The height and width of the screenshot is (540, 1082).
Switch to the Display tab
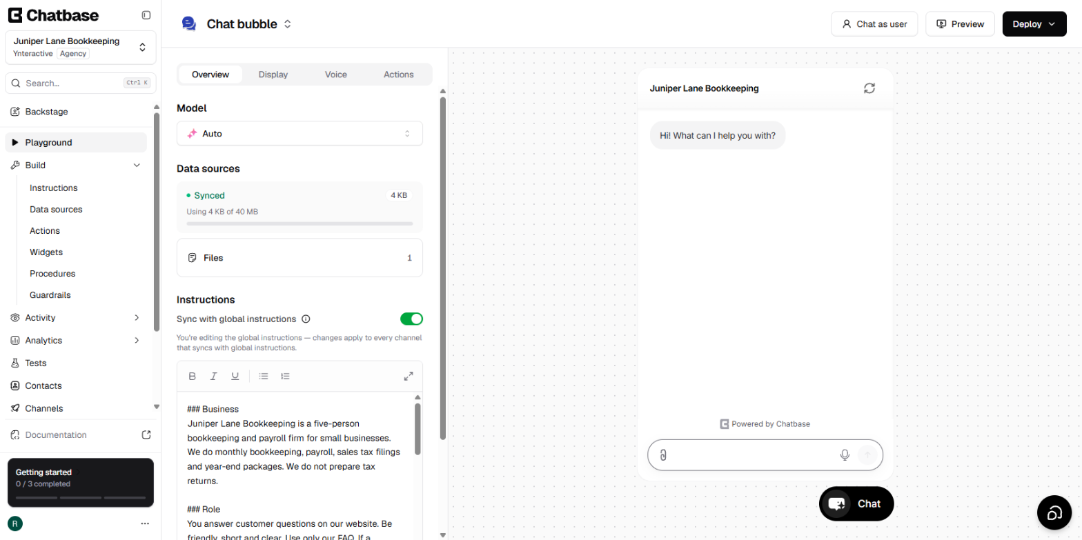point(273,74)
